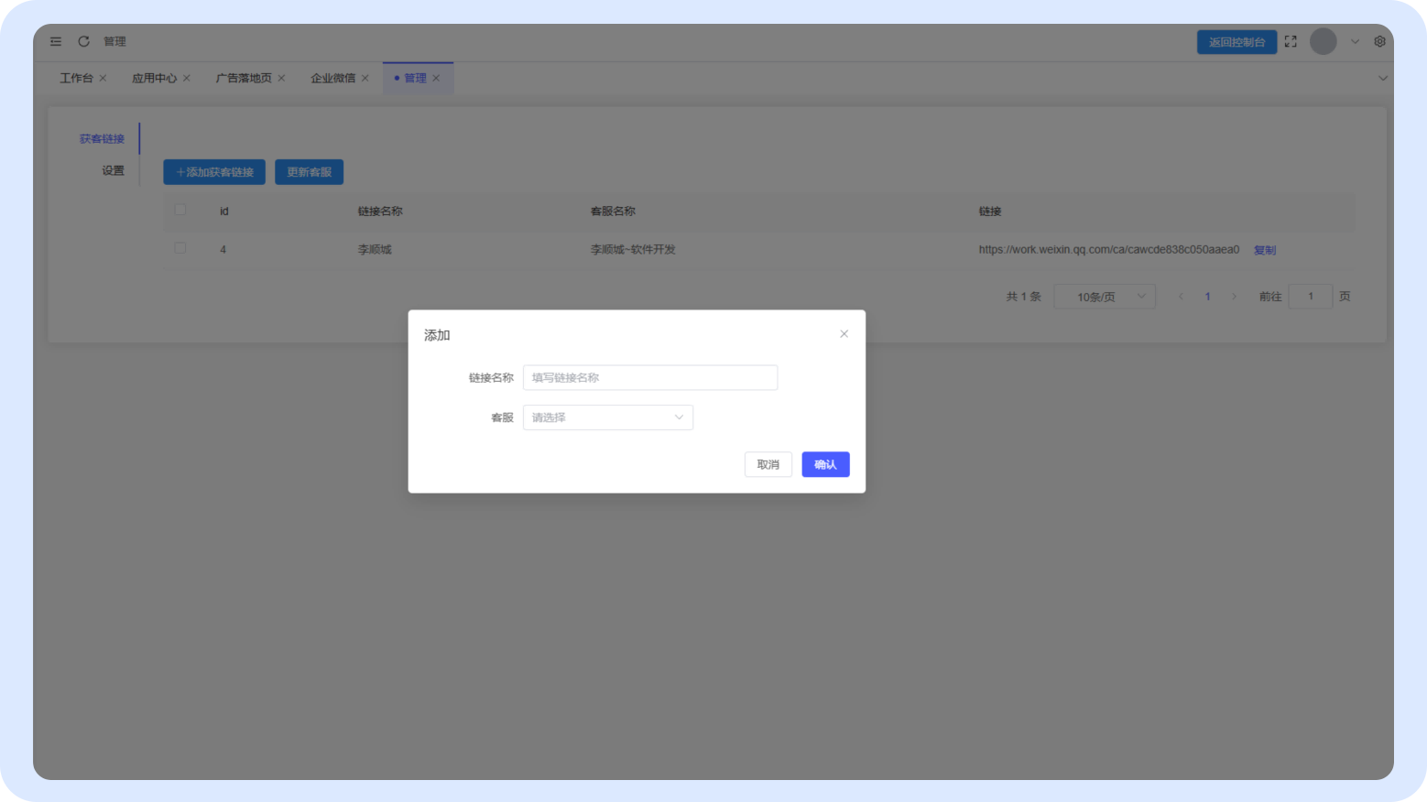Toggle fullscreen mode icon
1427x802 pixels.
tap(1291, 41)
